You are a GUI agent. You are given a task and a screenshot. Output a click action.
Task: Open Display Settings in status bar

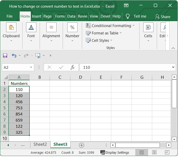(115, 152)
